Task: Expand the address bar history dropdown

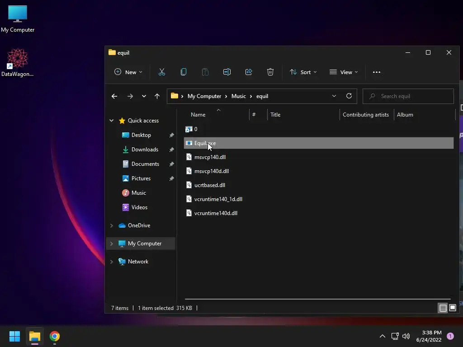Action: click(334, 96)
